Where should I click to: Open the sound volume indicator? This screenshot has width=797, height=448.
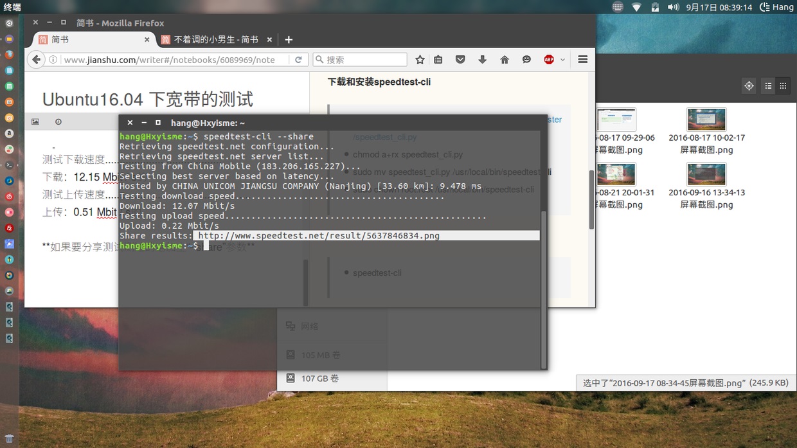(x=673, y=7)
